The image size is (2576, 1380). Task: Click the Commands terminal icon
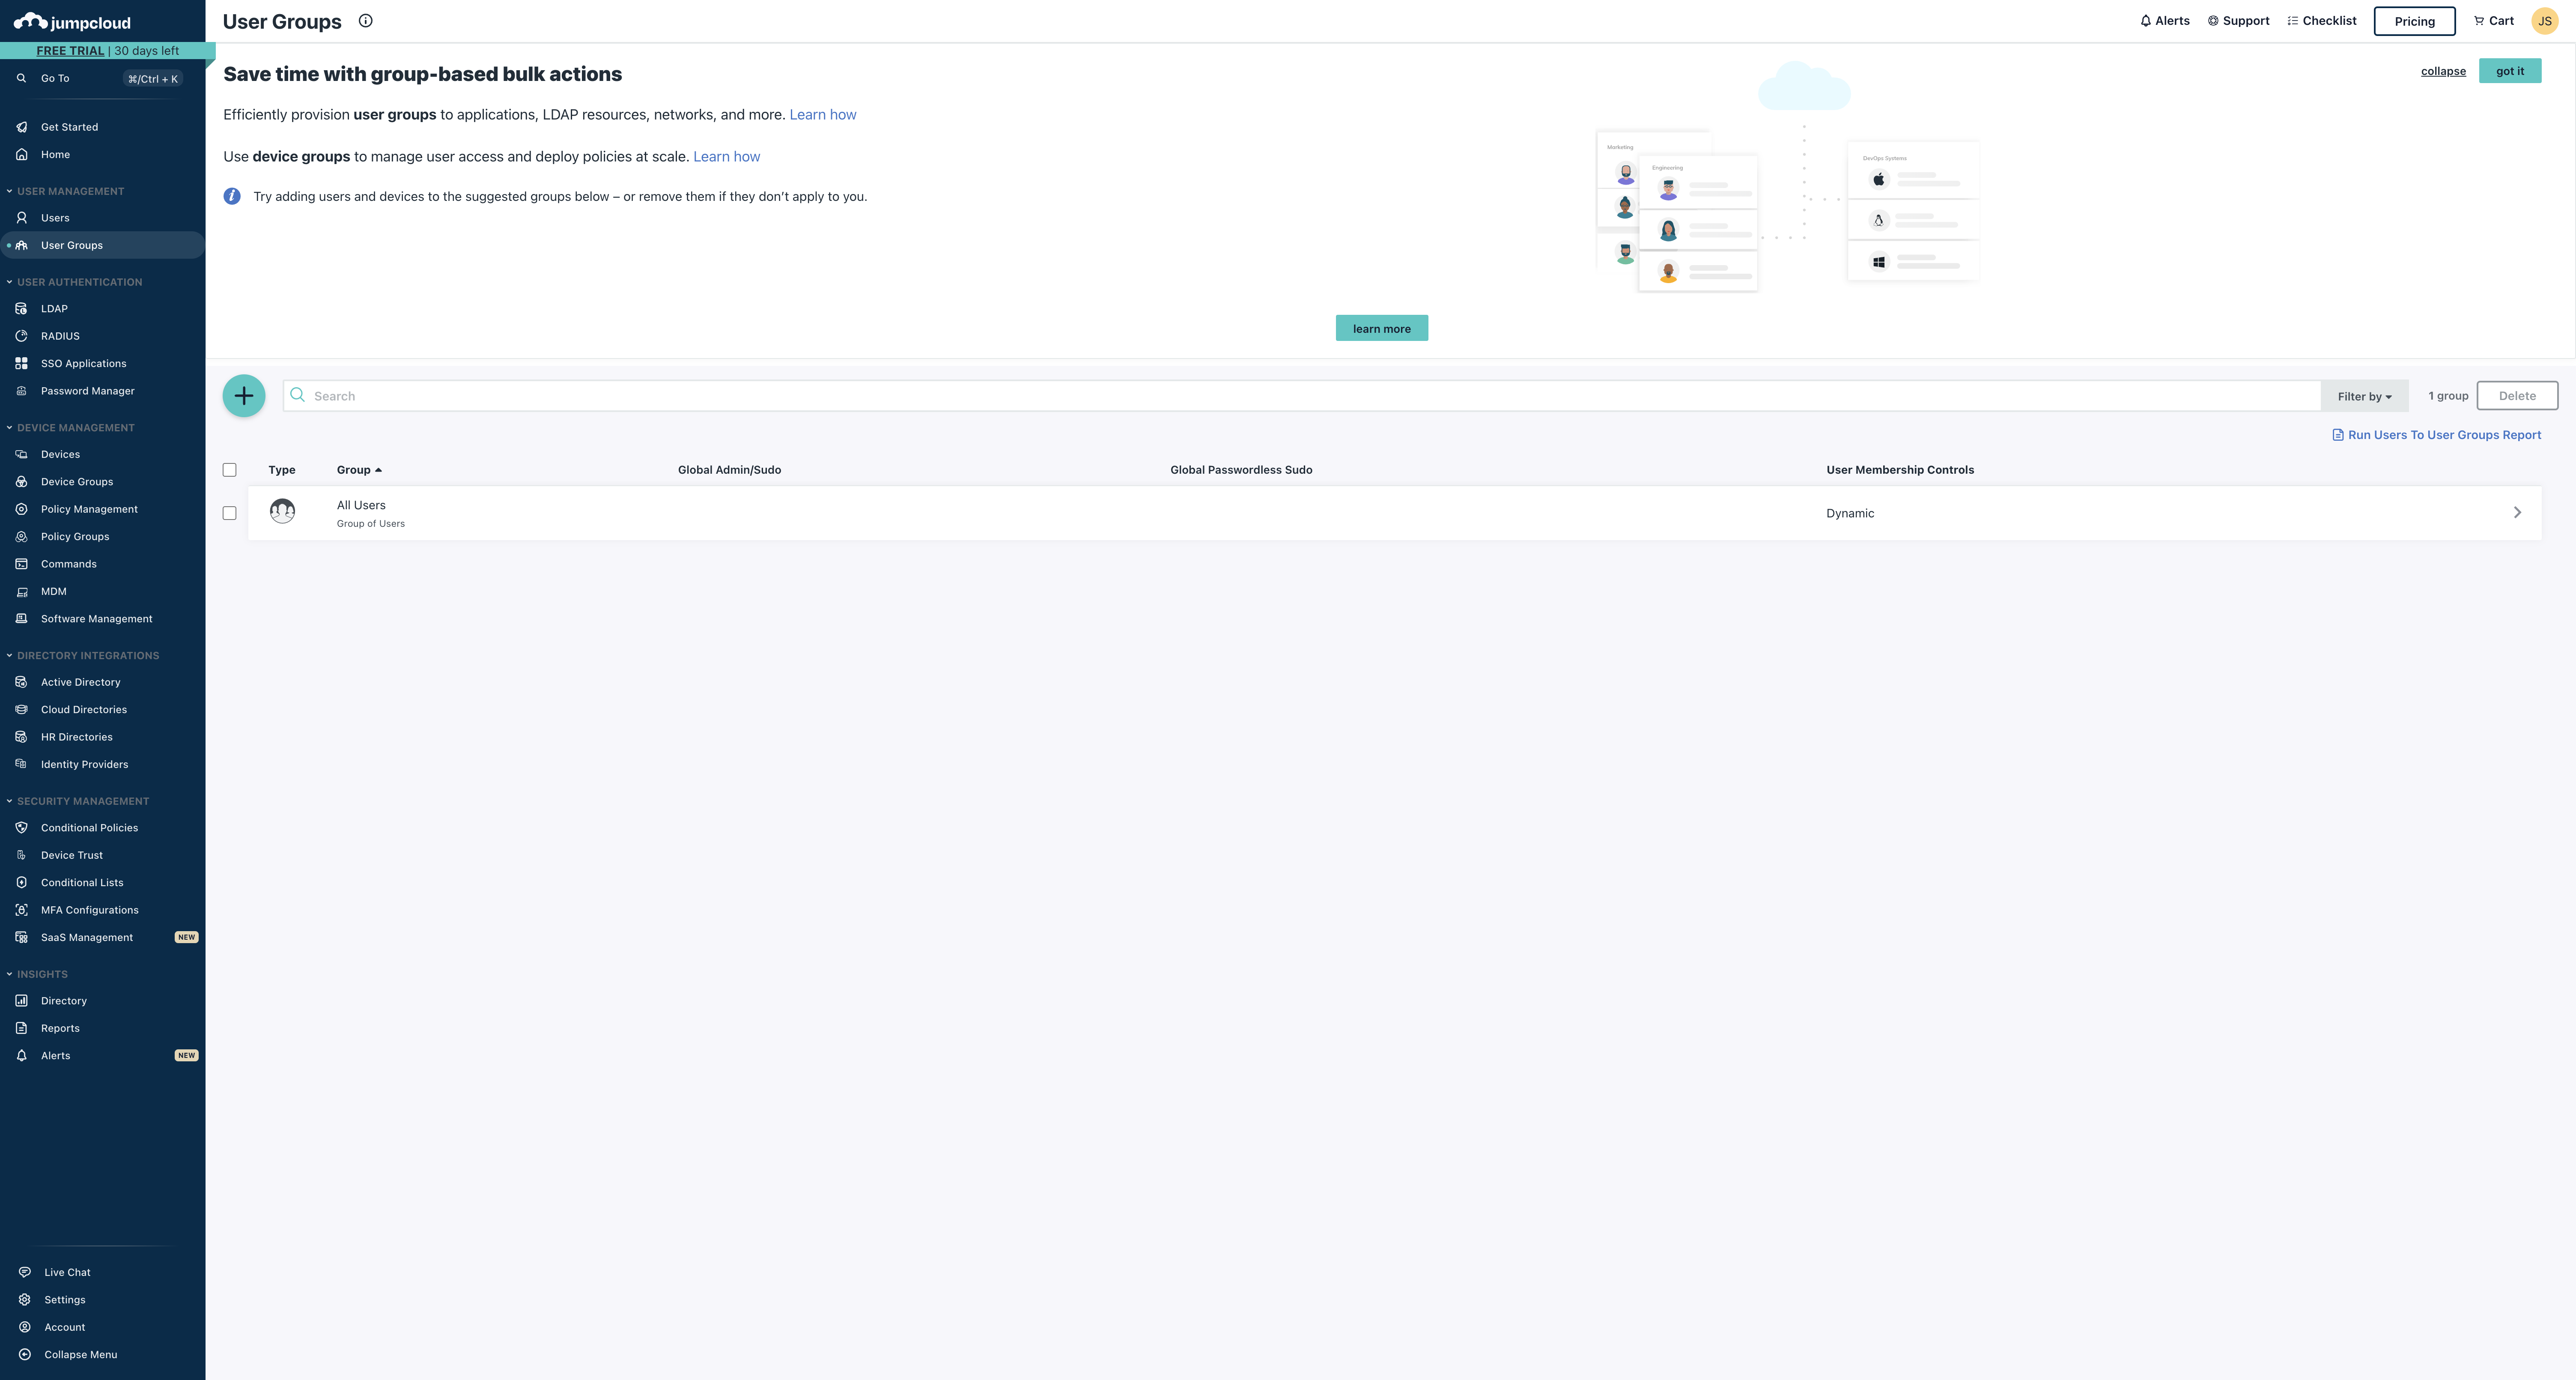tap(21, 564)
